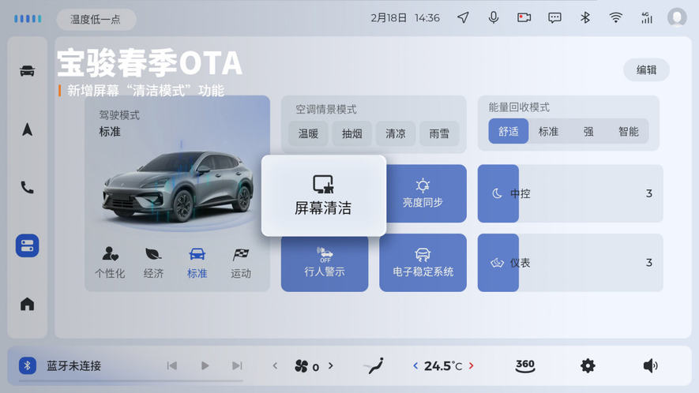Toggle the 亮度同步 brightness sync
Screen dimensions: 699x393
coord(423,193)
